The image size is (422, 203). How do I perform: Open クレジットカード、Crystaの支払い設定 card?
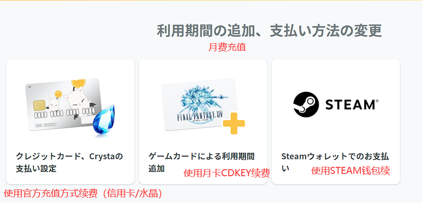tap(70, 122)
